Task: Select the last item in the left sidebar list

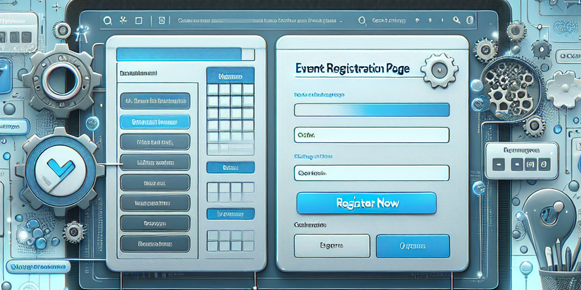Action: point(155,244)
